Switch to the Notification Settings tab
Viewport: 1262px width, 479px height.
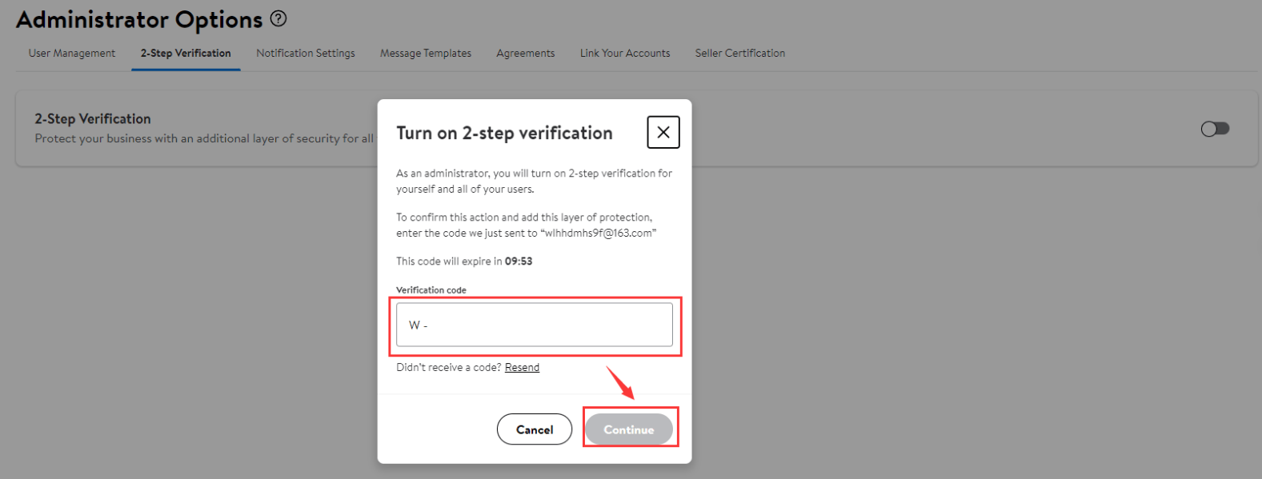pos(306,54)
